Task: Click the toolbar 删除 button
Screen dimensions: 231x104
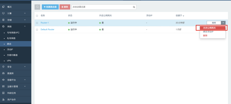Action: (65, 7)
